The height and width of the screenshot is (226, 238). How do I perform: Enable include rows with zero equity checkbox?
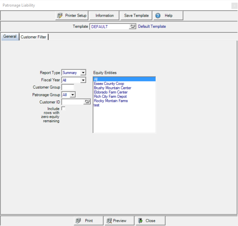coord(63,108)
